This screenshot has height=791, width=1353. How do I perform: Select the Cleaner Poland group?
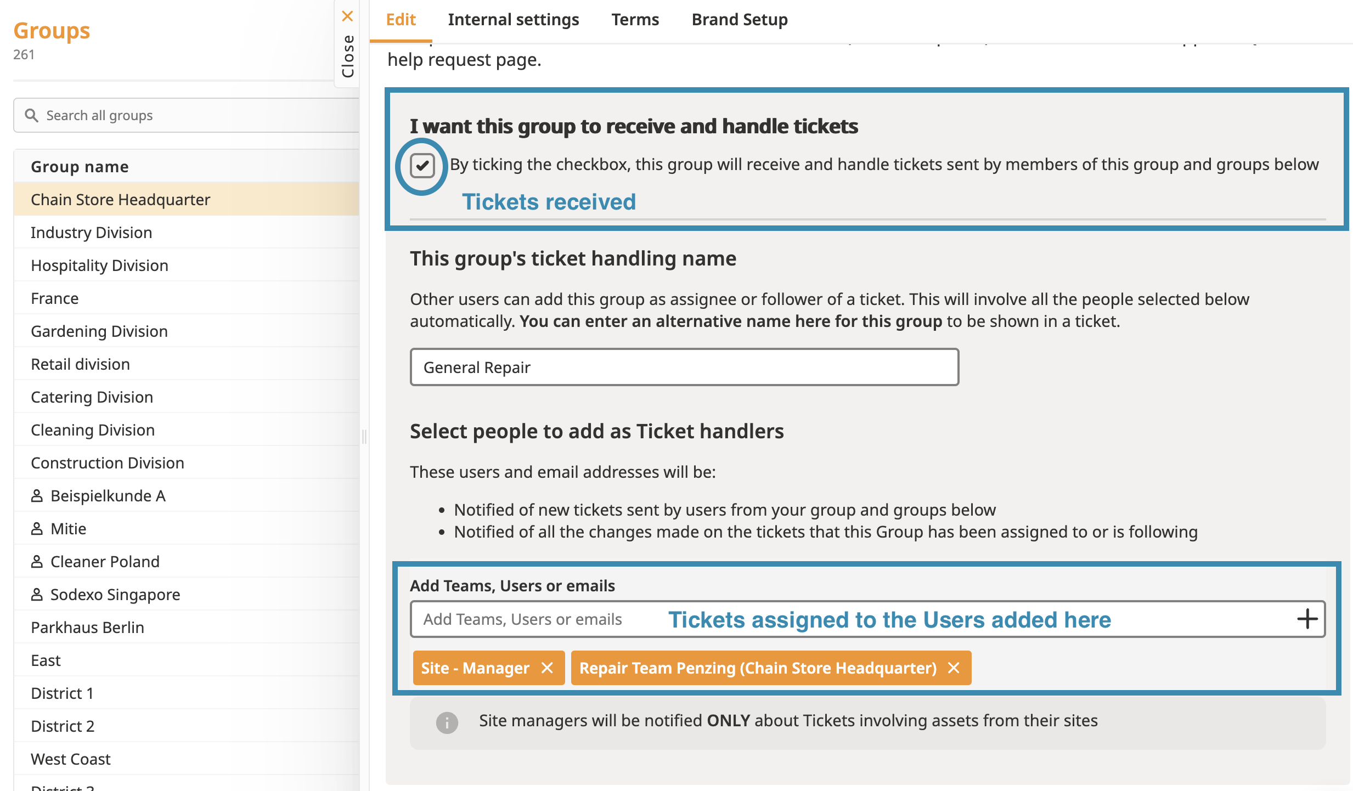pos(105,562)
